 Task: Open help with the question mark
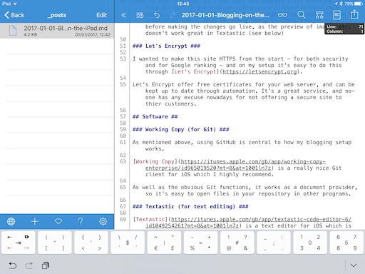point(81,221)
